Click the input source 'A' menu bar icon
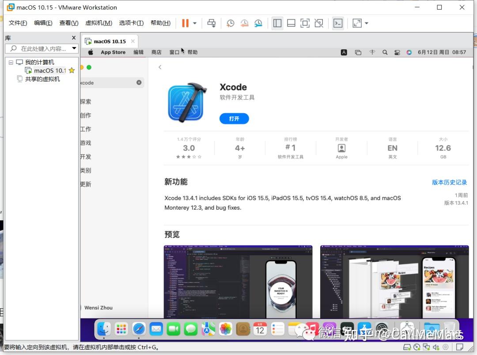 tap(344, 52)
